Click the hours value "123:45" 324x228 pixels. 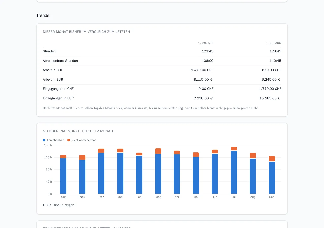(208, 51)
